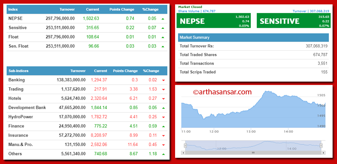
Task: Click the Turnover link above SENSITIVE tile
Action: pyautogui.click(x=311, y=11)
